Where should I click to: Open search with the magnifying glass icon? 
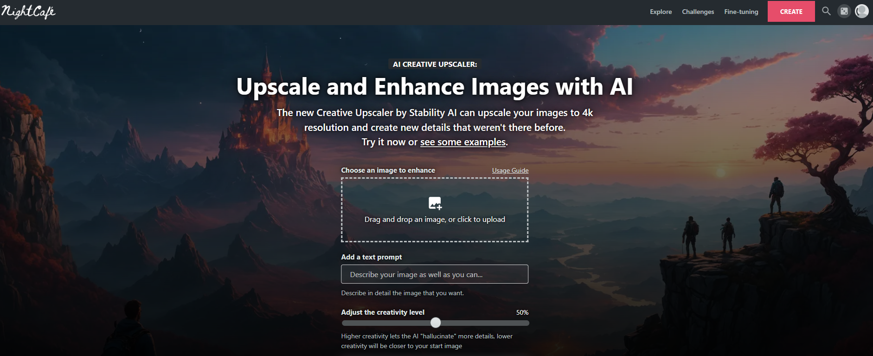click(x=826, y=11)
